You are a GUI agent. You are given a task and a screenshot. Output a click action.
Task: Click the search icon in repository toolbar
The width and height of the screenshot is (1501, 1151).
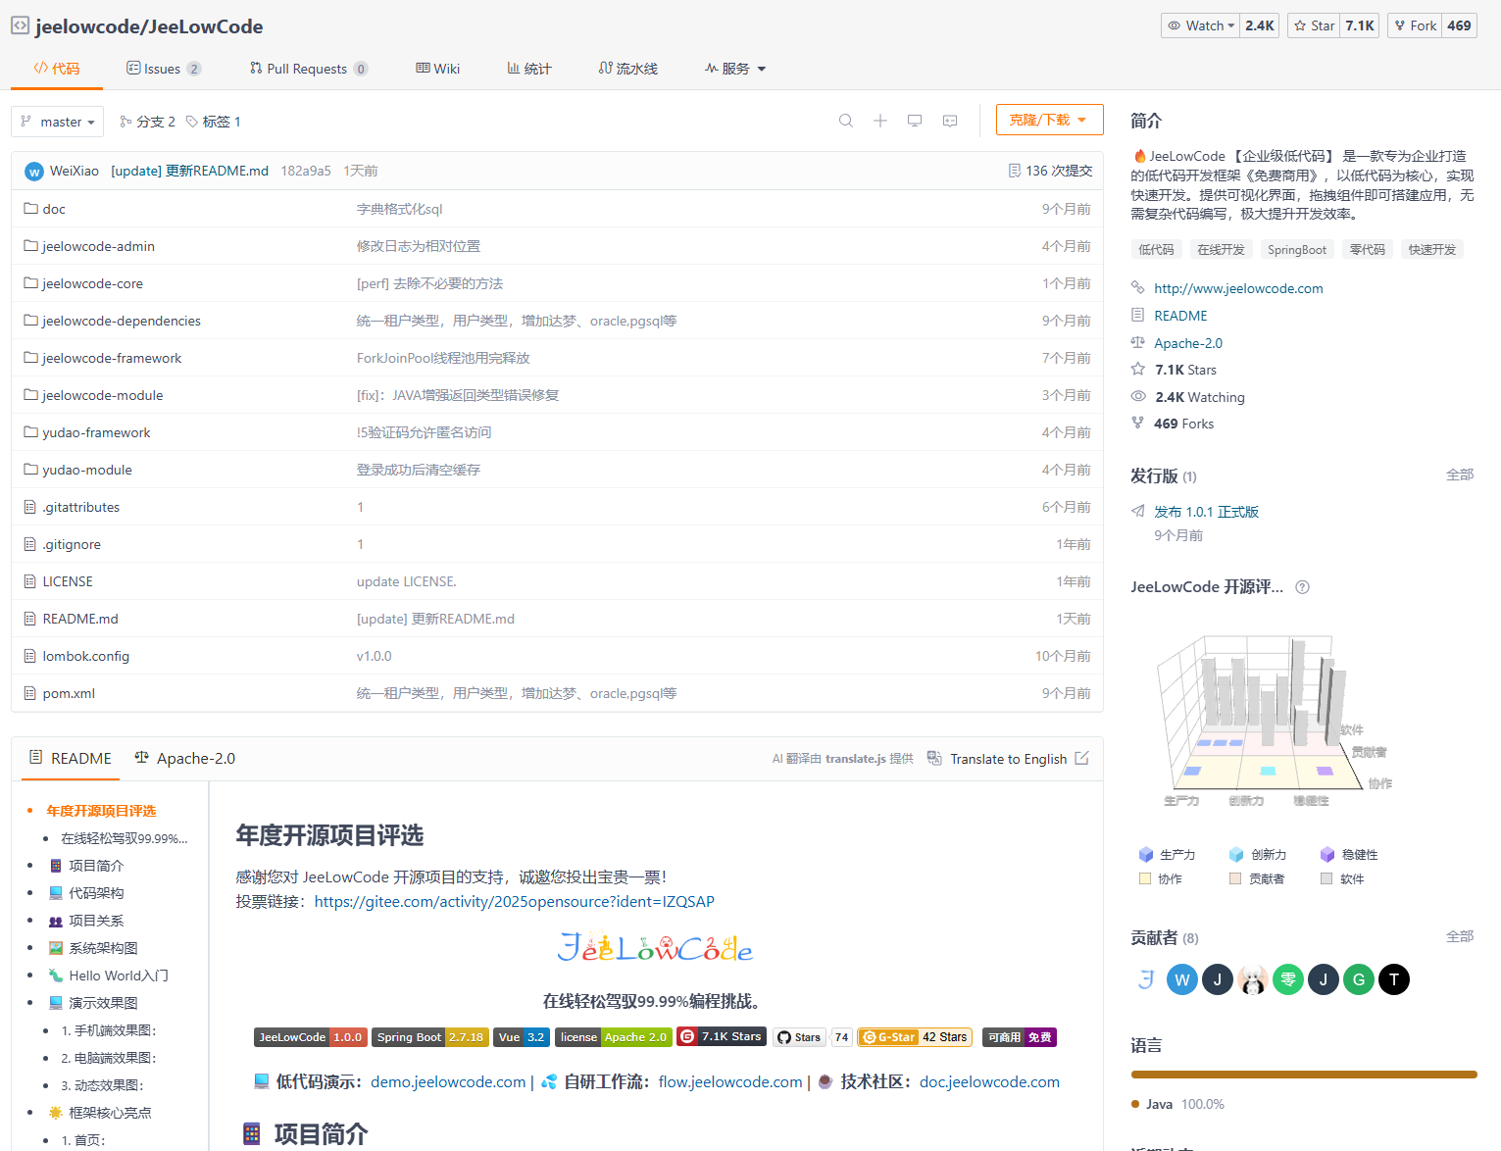pos(846,121)
